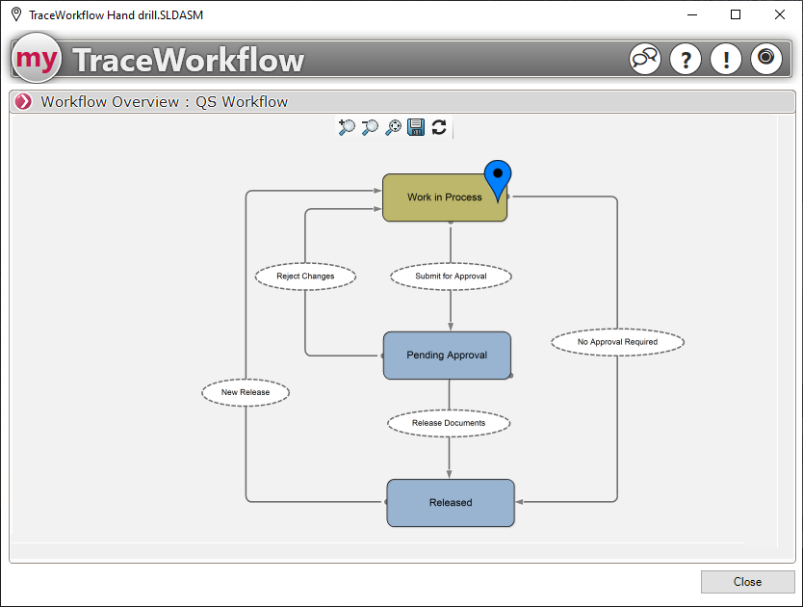Select the Released state box
This screenshot has width=803, height=607.
(x=451, y=503)
